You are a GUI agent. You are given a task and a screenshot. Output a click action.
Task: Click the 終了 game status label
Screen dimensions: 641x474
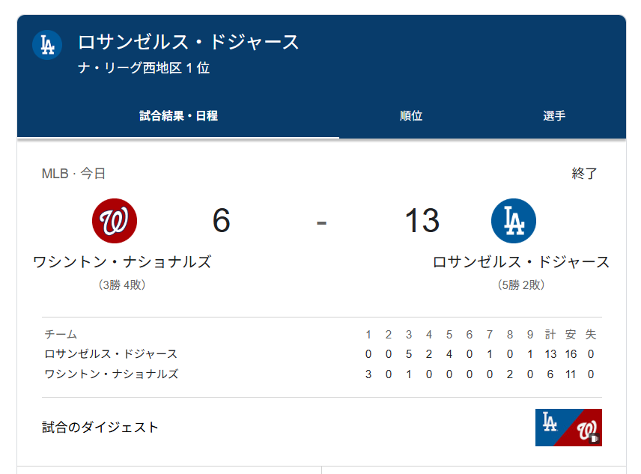pos(585,174)
